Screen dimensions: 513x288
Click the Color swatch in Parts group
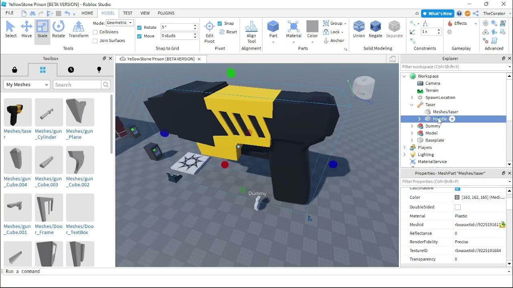[x=312, y=27]
